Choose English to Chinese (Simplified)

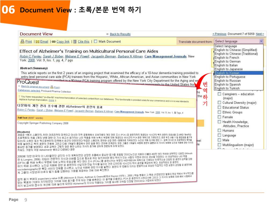[x=239, y=50]
